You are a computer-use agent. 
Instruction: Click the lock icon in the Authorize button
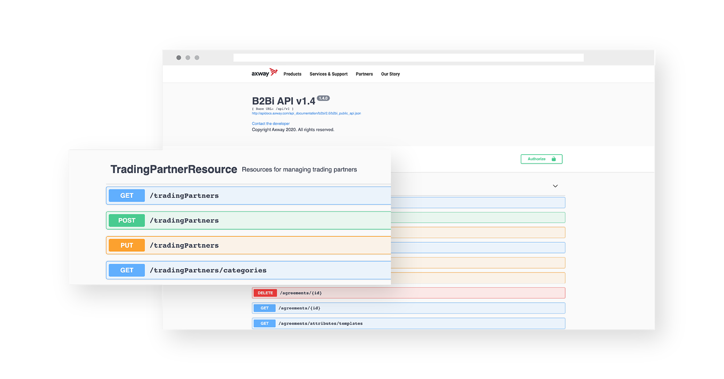click(554, 159)
